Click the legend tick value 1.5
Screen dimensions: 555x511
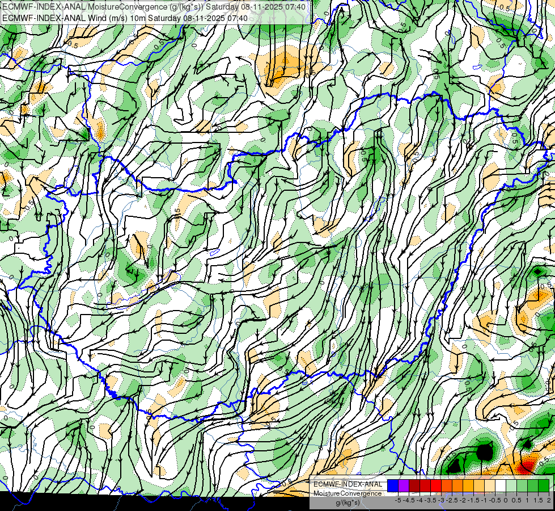tap(539, 500)
